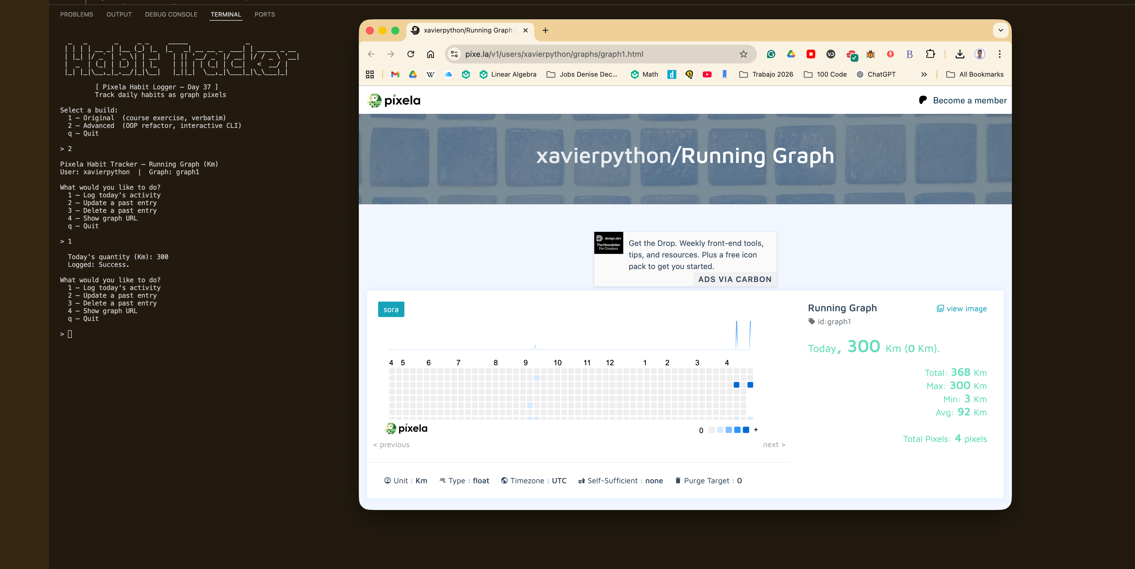The width and height of the screenshot is (1135, 569).
Task: Switch to the DEBUG CONSOLE tab
Action: pyautogui.click(x=171, y=15)
